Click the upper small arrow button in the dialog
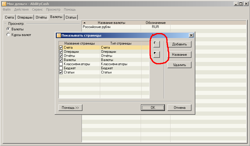The height and width of the screenshot is (146, 250). [x=157, y=44]
